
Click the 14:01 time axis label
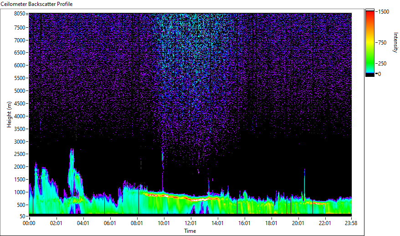click(x=217, y=223)
